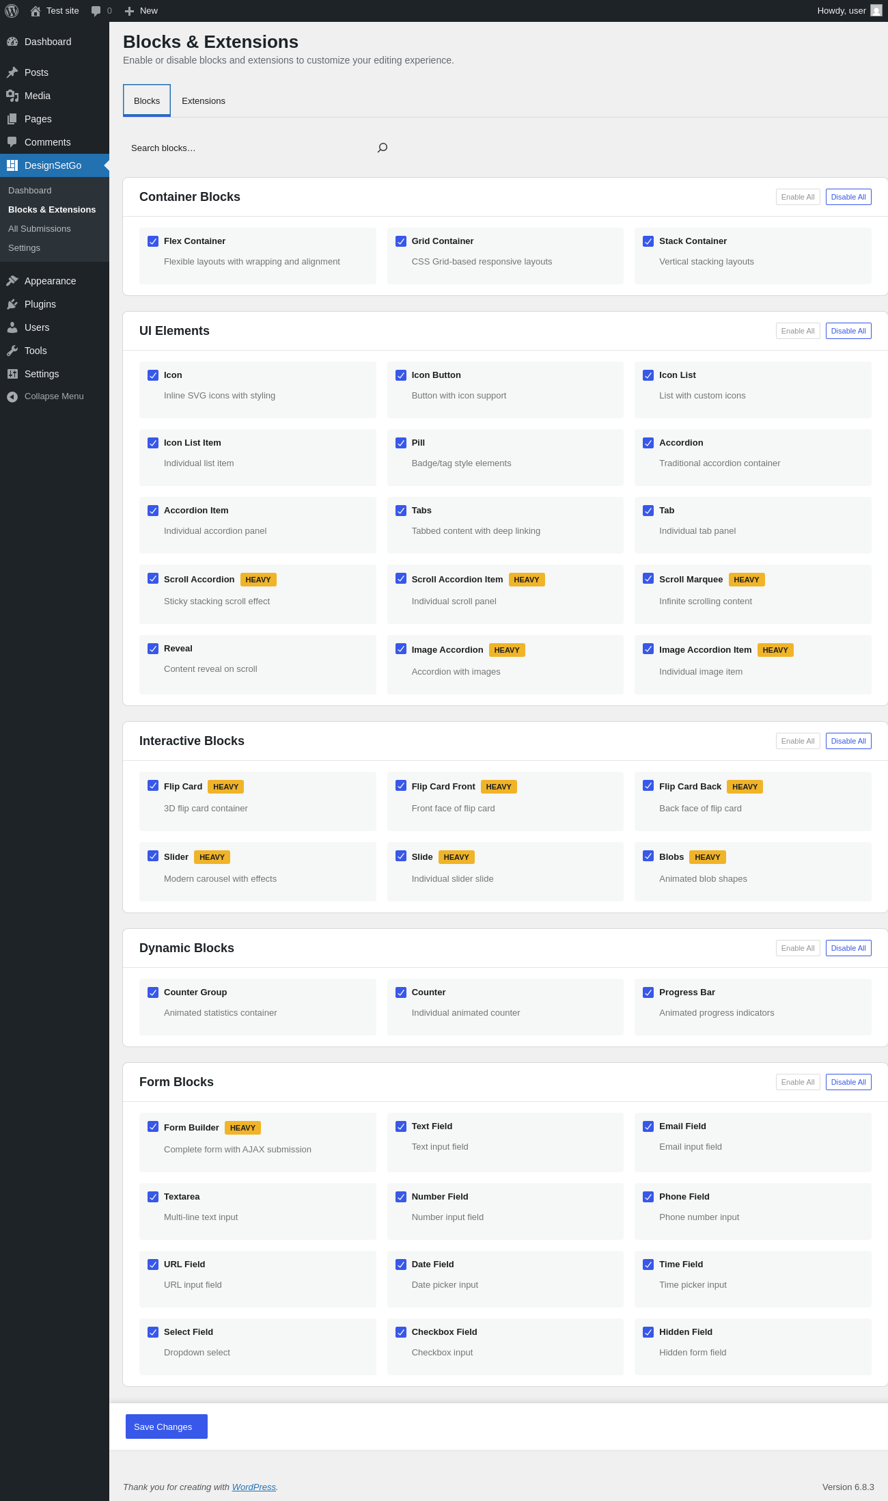Open the New content menu
The height and width of the screenshot is (1501, 888).
click(x=141, y=11)
